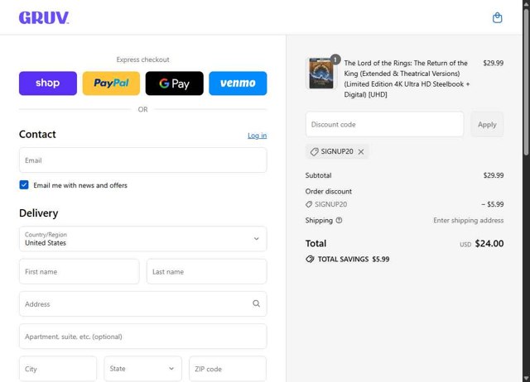Click the Apartment, suite field
The width and height of the screenshot is (530, 382).
coord(143,337)
